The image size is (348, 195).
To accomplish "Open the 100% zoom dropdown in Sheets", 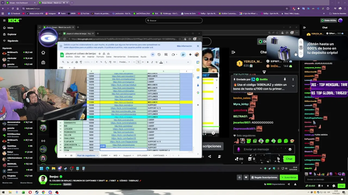I will pyautogui.click(x=88, y=62).
